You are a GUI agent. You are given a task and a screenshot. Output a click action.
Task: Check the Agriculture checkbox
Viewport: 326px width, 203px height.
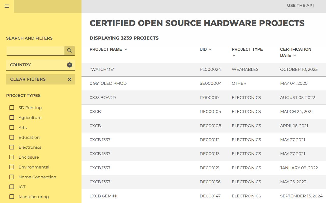click(x=12, y=117)
